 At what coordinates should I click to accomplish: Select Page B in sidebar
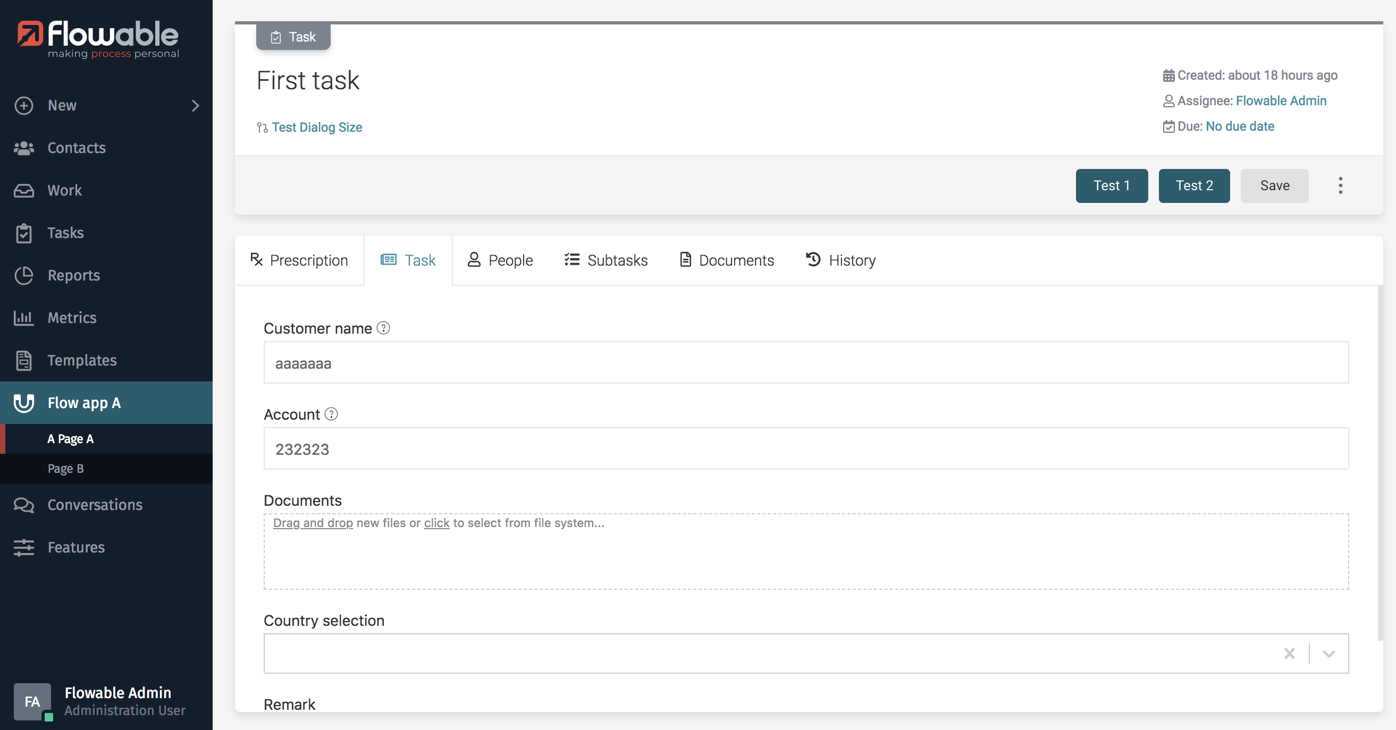click(65, 469)
